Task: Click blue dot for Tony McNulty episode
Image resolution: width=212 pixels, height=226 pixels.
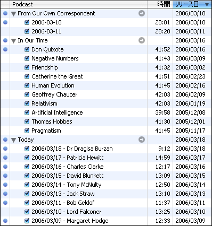Action: point(5,185)
